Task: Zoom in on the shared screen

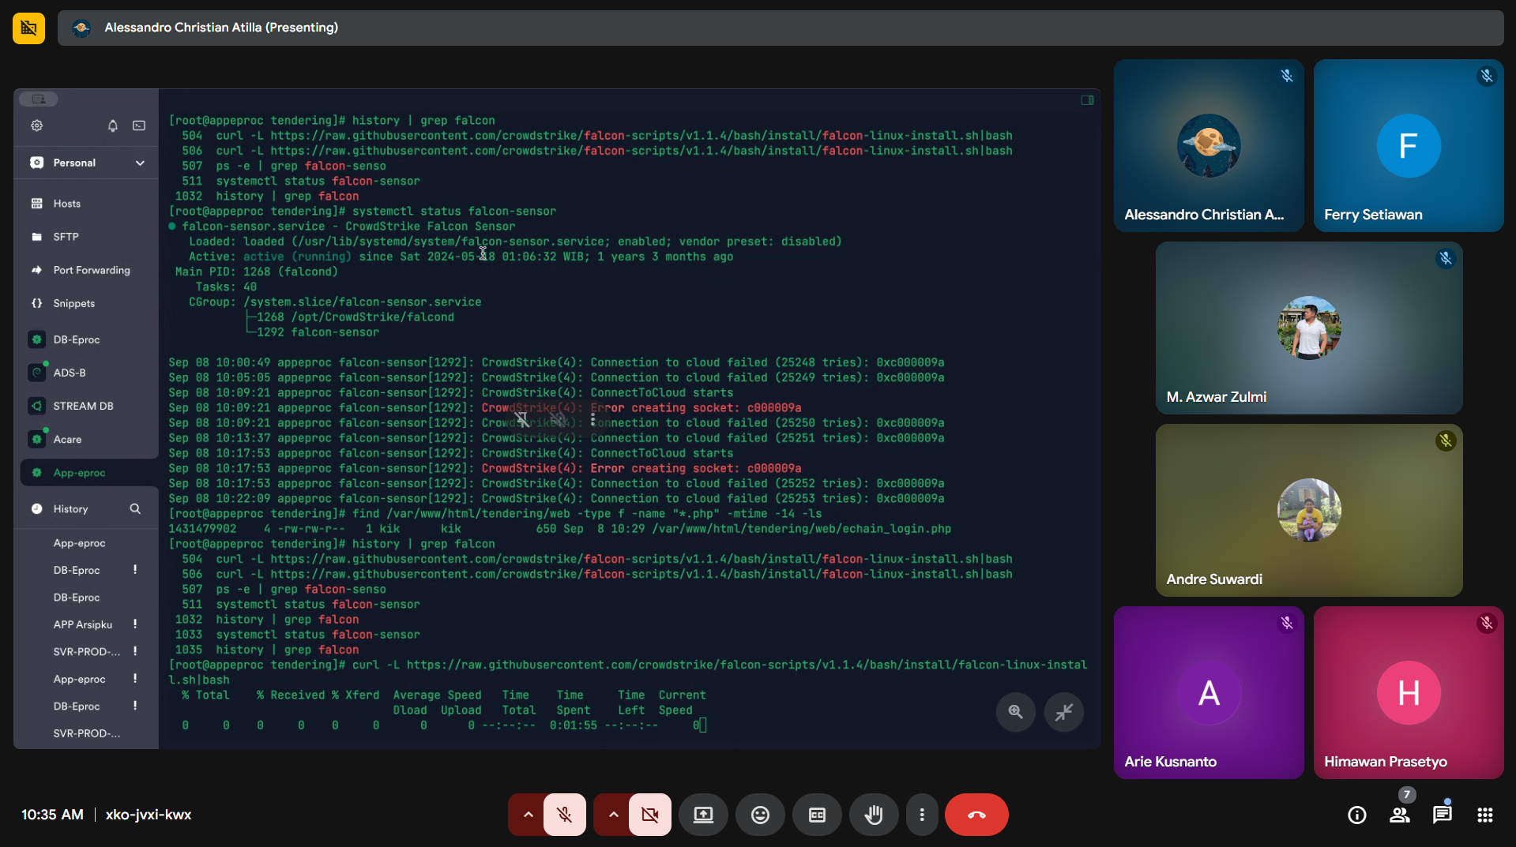Action: coord(1015,712)
